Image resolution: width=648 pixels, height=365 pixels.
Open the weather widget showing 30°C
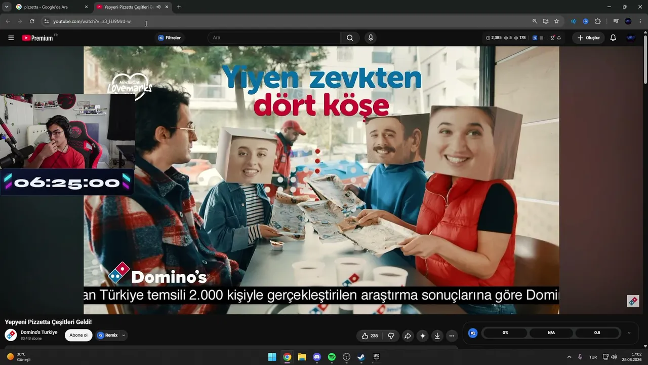(19, 357)
